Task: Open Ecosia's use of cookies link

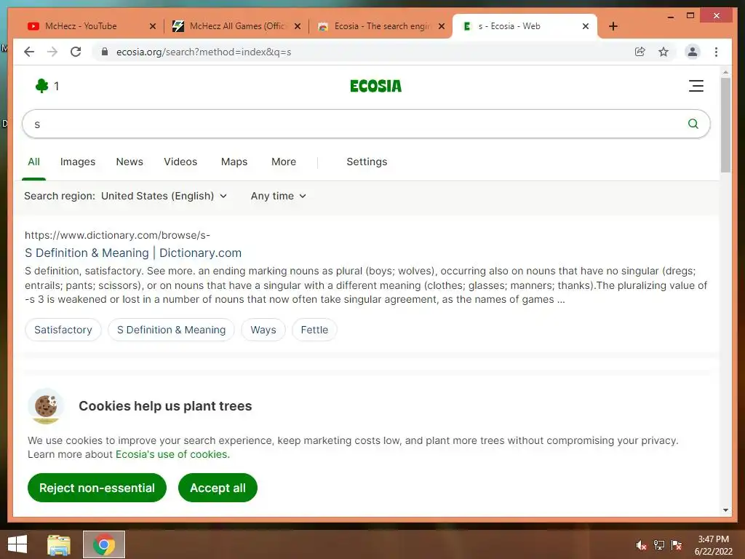Action: pos(172,454)
